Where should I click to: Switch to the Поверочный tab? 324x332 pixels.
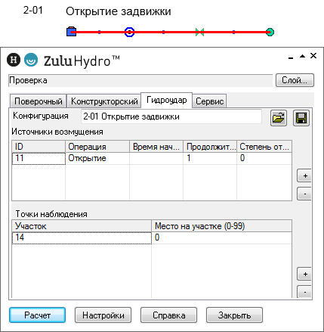pyautogui.click(x=38, y=101)
